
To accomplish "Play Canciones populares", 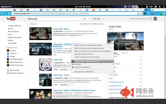I will tap(125, 41).
